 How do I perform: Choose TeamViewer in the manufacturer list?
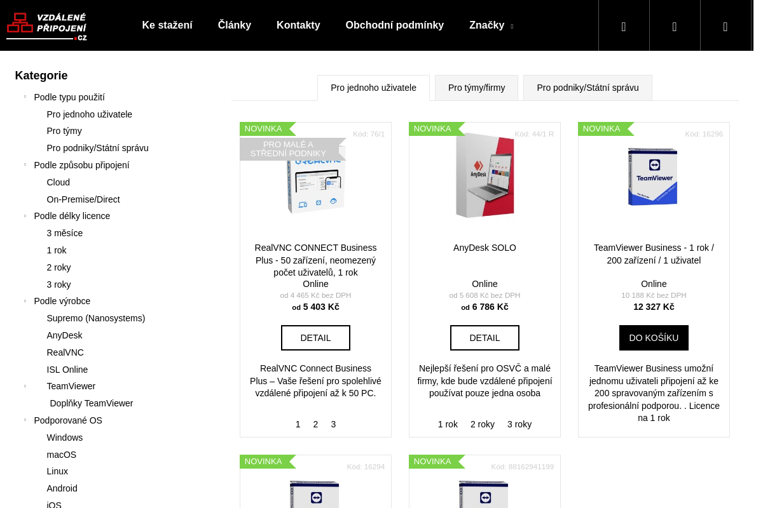pyautogui.click(x=71, y=386)
